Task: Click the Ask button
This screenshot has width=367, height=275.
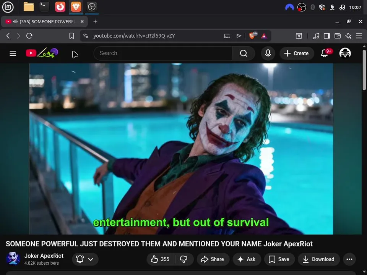Action: click(247, 259)
